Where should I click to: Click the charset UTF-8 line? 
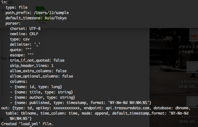tap(25, 29)
